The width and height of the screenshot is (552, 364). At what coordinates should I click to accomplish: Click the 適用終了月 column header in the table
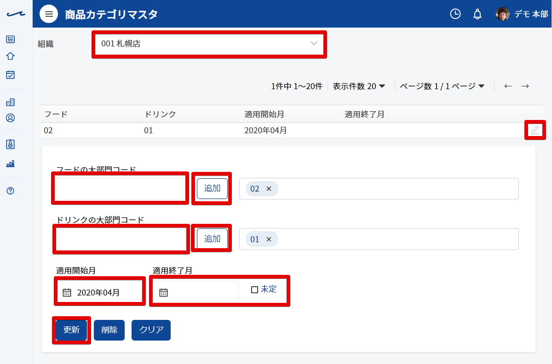[364, 114]
